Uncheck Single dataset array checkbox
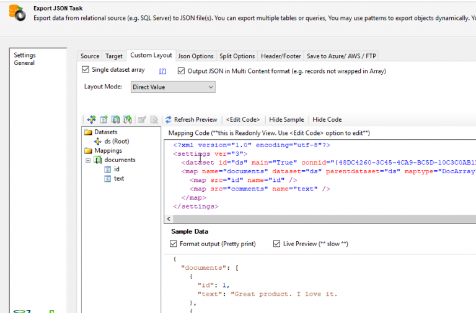 (86, 70)
